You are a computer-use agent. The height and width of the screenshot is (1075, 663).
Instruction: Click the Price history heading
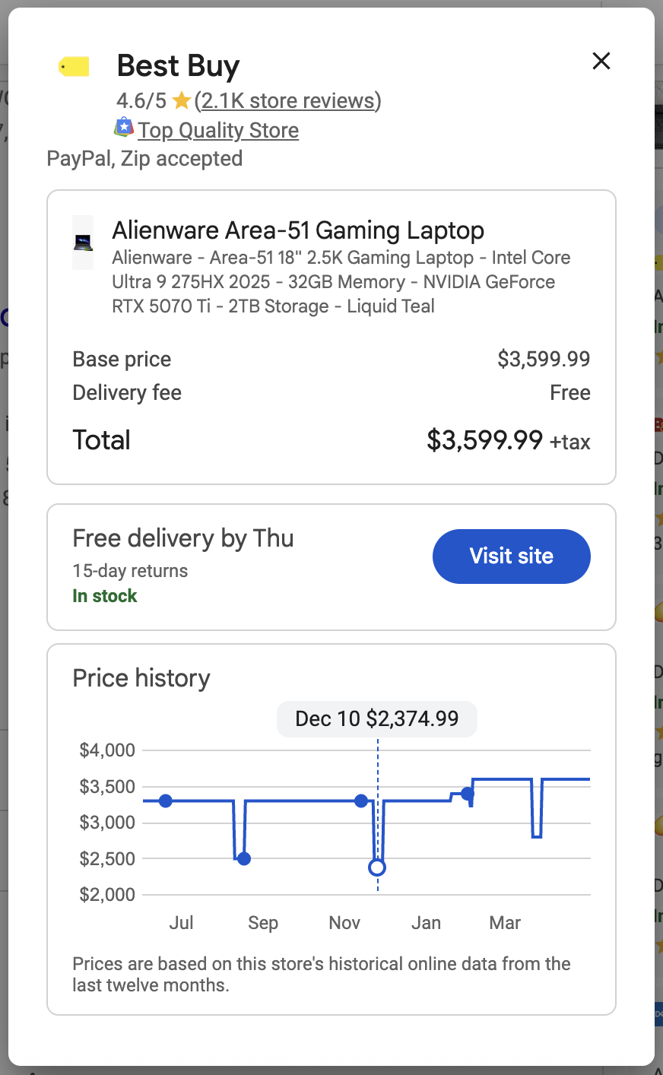coord(141,678)
